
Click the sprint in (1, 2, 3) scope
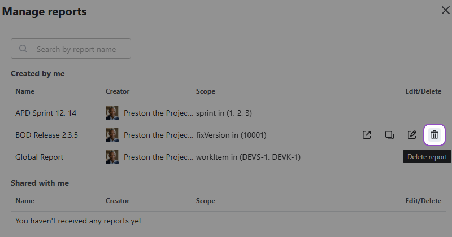point(224,113)
